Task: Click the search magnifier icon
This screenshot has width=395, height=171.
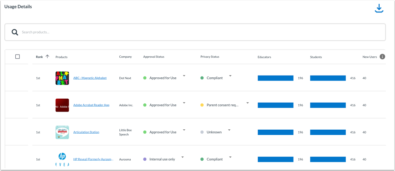Action: tap(15, 32)
